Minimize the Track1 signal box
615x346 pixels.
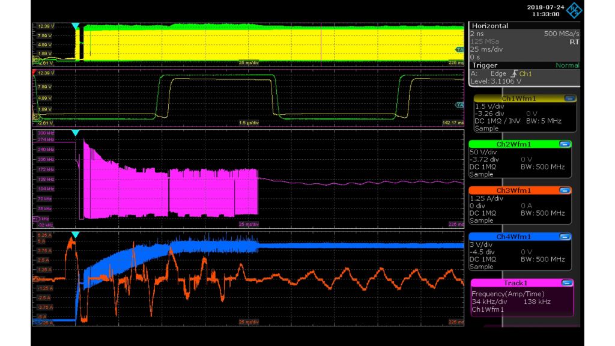click(x=567, y=283)
